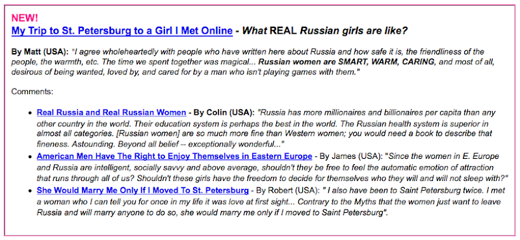
Task: Select the "By Colin (USA):" author text
Action: [224, 113]
